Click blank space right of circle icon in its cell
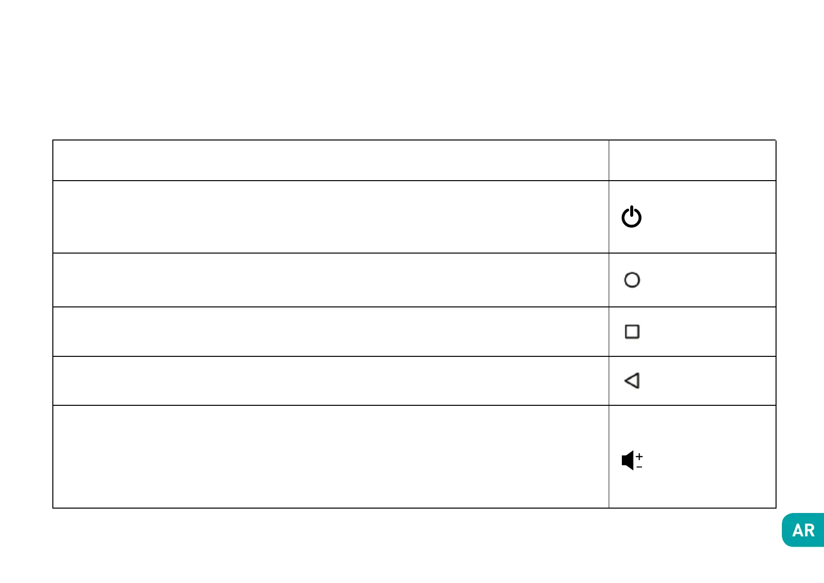 coord(710,280)
